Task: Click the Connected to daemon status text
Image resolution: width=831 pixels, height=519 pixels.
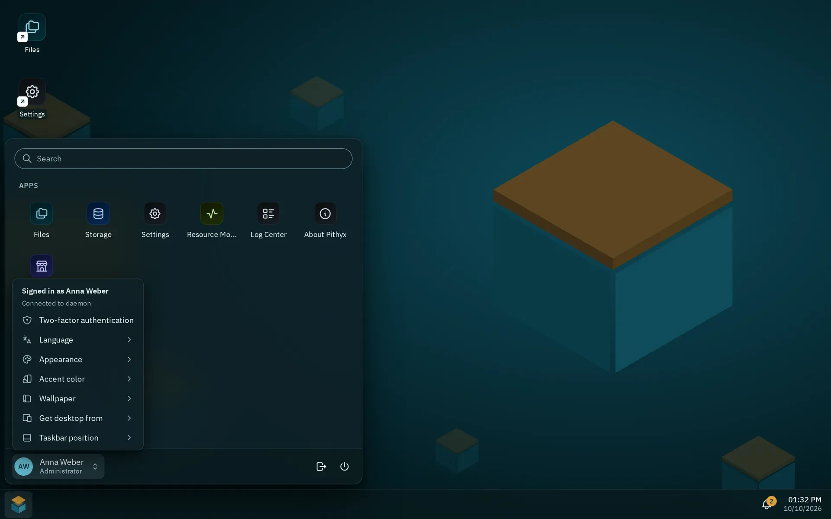Action: [x=57, y=304]
